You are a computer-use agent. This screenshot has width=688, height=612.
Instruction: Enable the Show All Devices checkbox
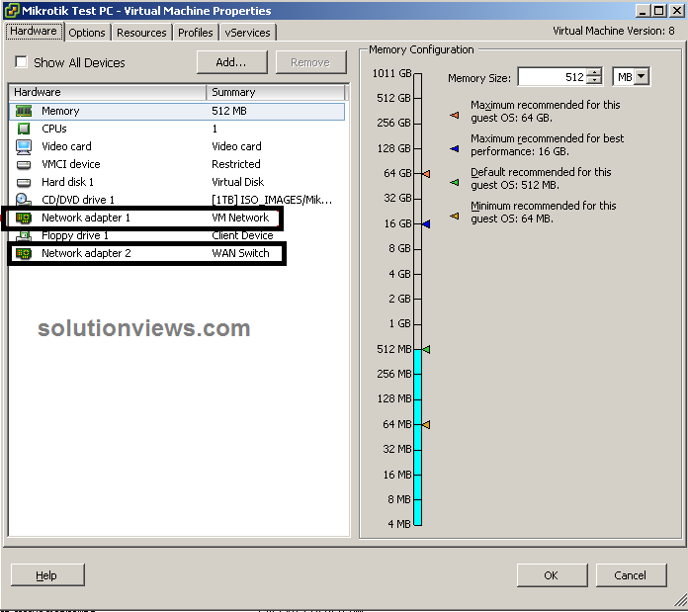pos(21,62)
